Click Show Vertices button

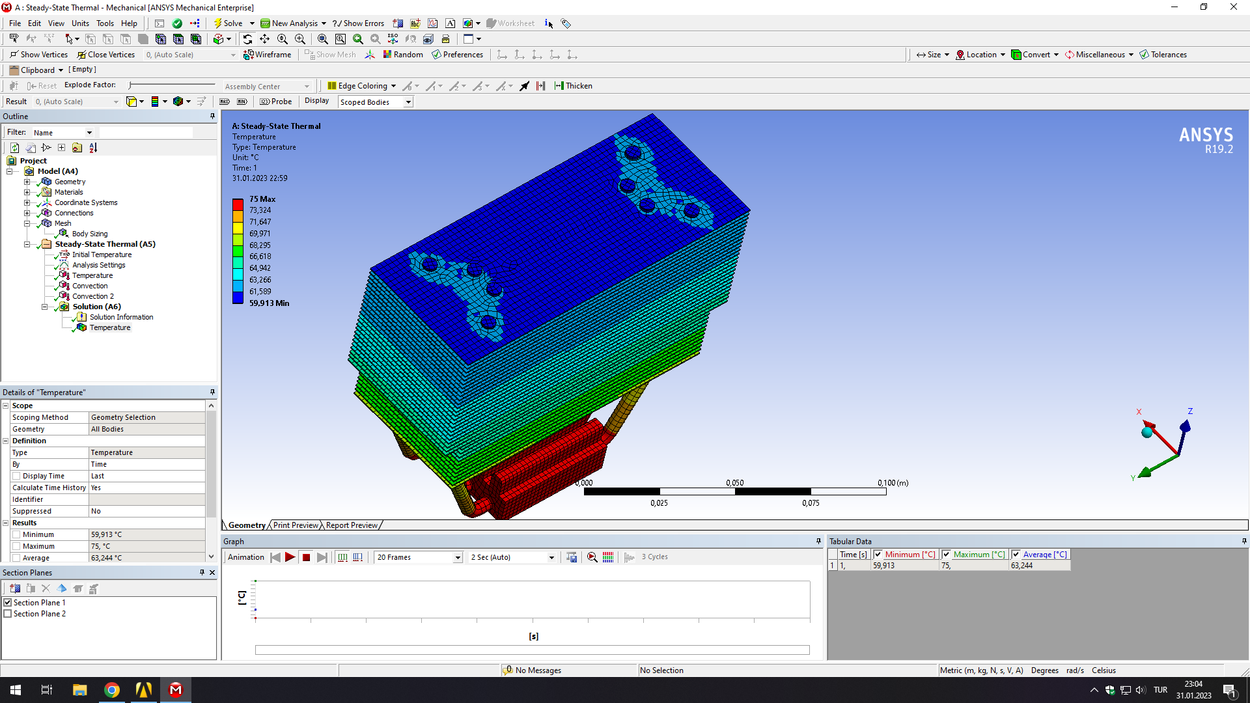[x=39, y=55]
